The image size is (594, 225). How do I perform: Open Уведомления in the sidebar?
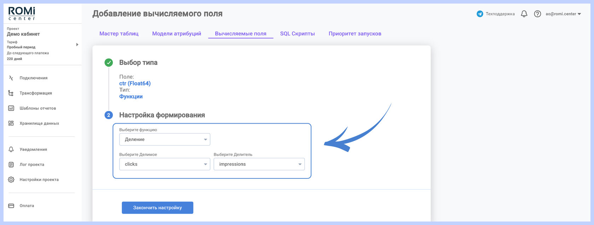click(33, 149)
